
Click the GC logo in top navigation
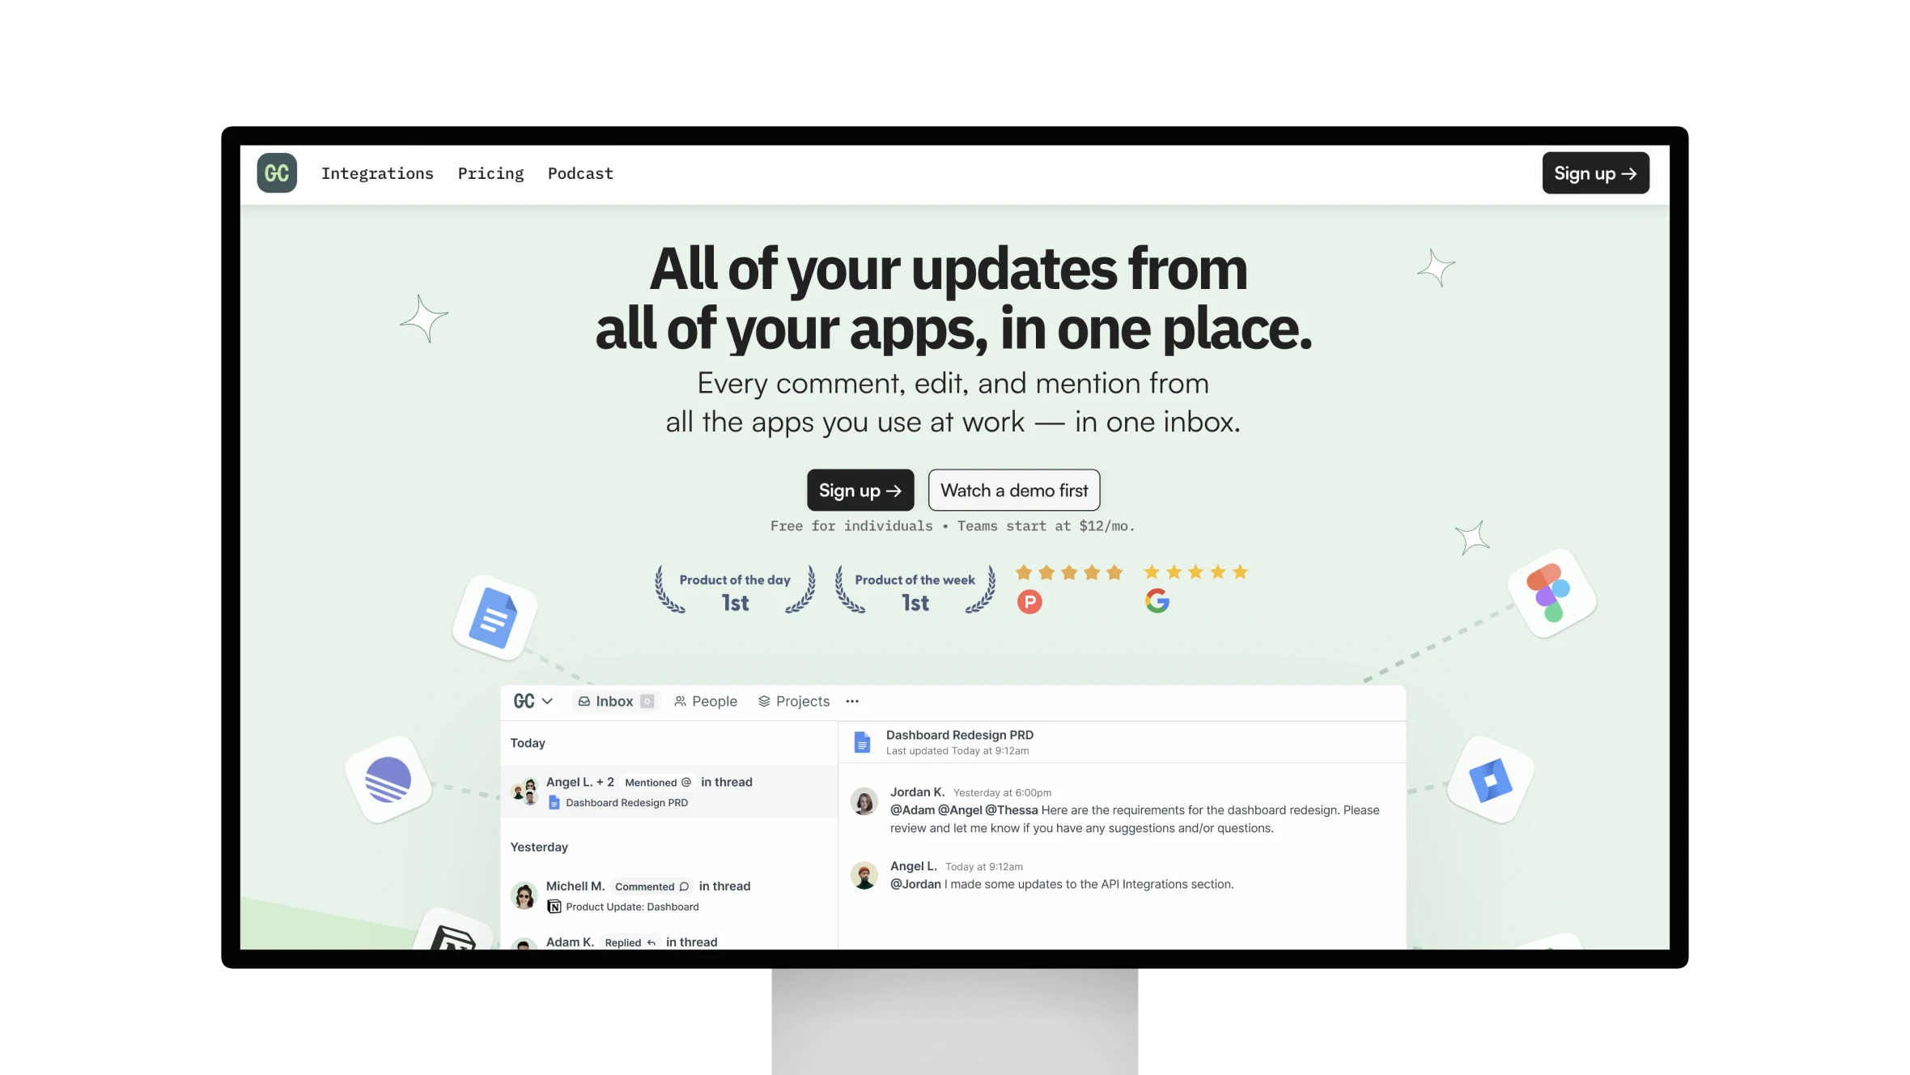point(277,172)
